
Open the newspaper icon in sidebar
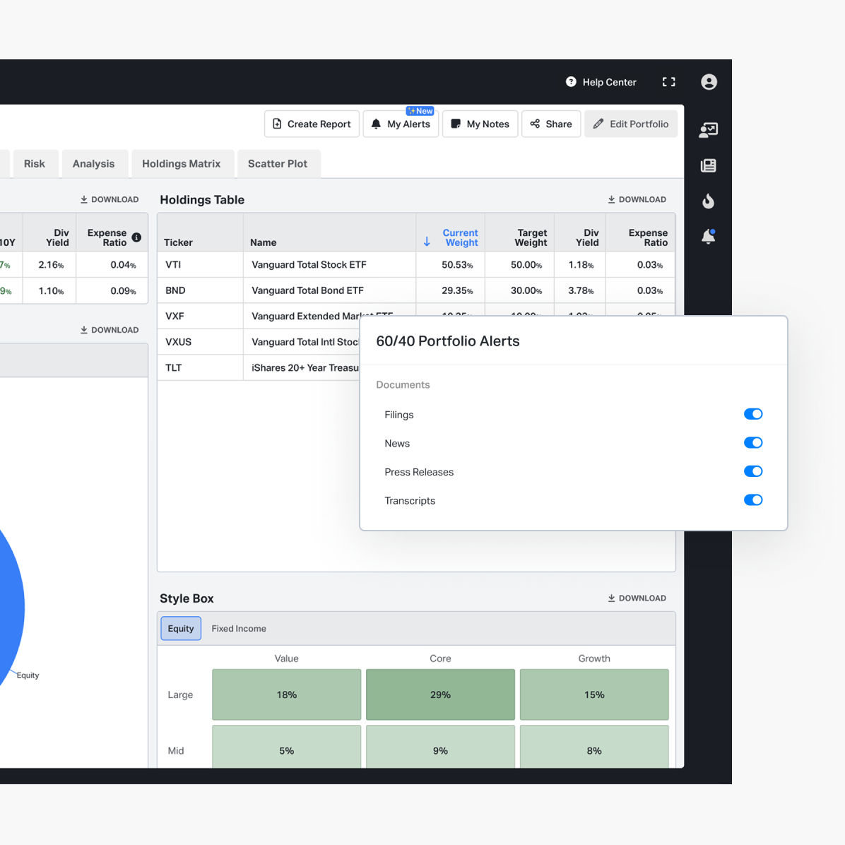708,165
